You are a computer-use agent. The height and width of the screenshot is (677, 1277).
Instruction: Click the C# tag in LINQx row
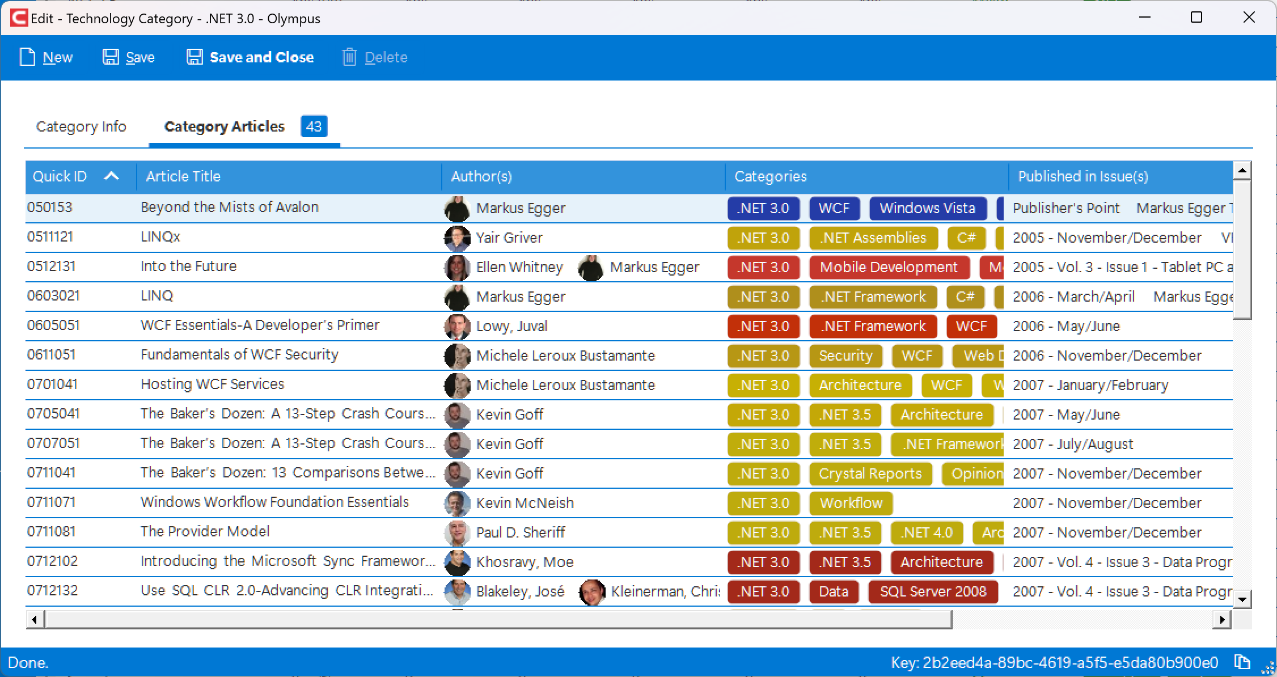click(x=966, y=238)
